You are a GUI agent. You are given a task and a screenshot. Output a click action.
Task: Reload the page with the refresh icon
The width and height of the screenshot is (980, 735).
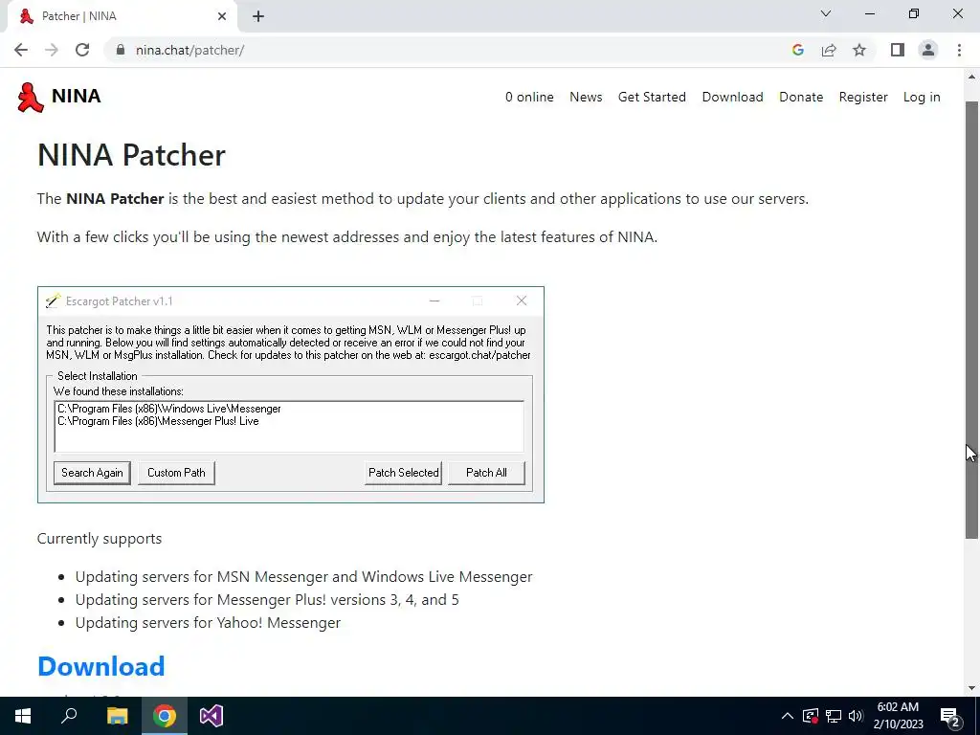(82, 50)
